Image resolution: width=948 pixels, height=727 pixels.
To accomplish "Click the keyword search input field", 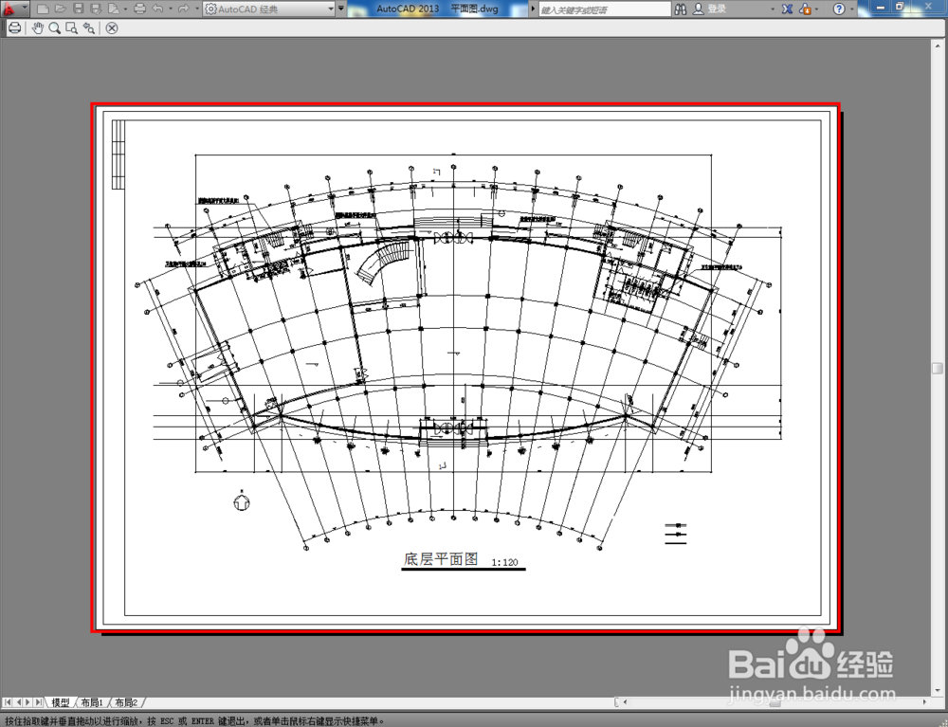I will click(605, 9).
